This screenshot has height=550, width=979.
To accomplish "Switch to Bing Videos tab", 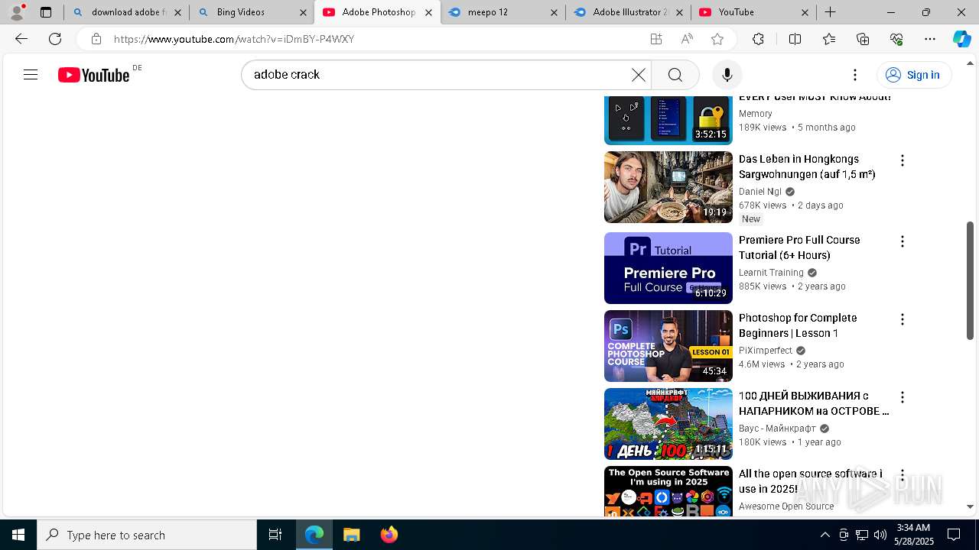I will point(252,12).
